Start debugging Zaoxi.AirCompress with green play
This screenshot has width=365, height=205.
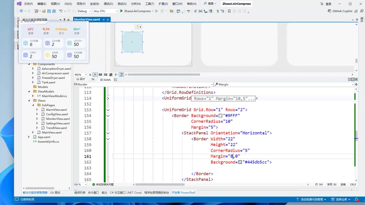(x=122, y=11)
